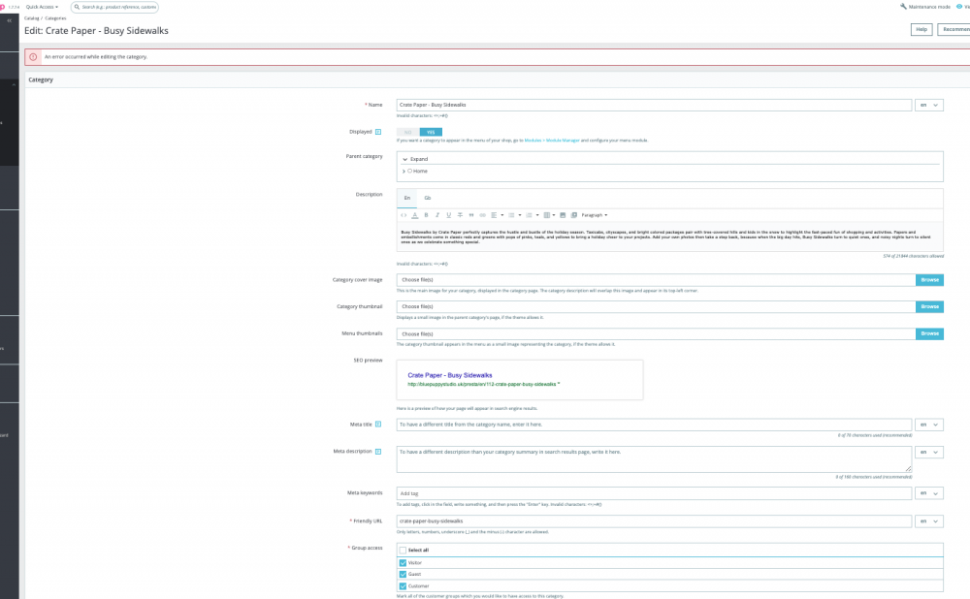
Task: Insert an image into the description
Action: point(563,214)
